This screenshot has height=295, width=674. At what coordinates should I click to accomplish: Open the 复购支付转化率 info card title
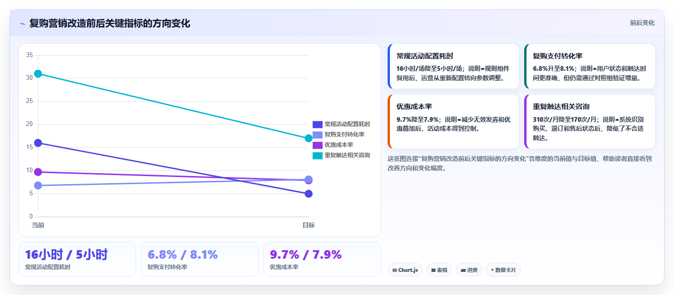[558, 56]
